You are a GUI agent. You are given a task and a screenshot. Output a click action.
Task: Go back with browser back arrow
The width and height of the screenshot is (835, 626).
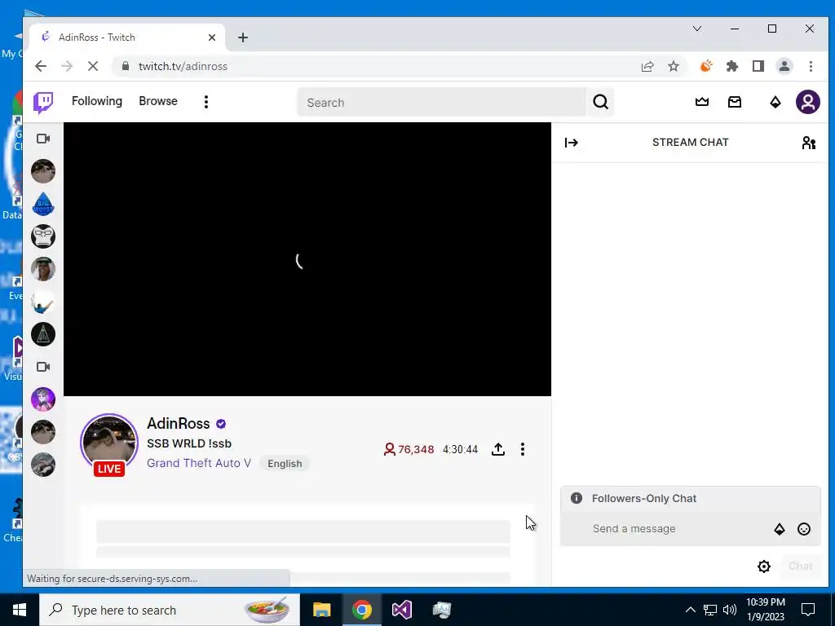(41, 66)
